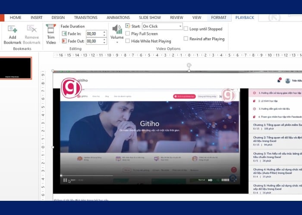Click the pink button in the video's site header
The height and width of the screenshot is (215, 302).
(x=184, y=96)
